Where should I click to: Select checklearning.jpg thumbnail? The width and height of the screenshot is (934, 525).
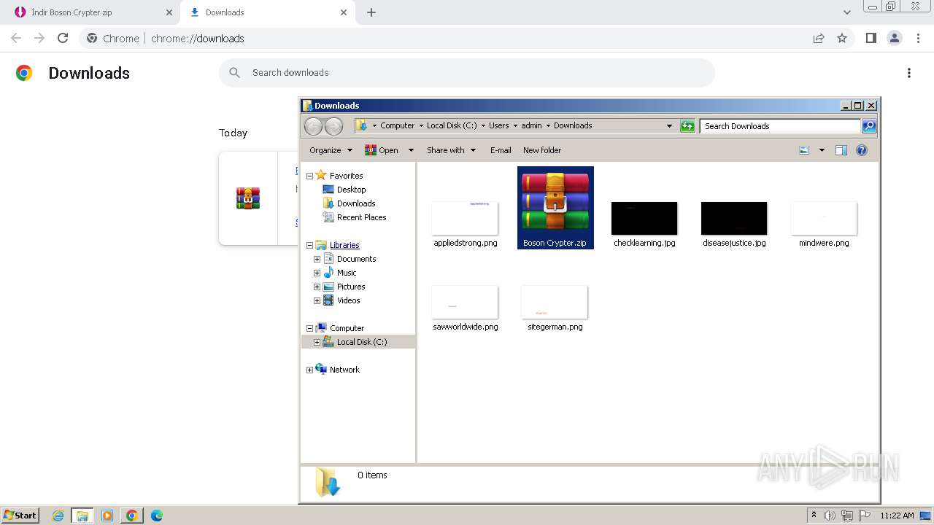click(644, 218)
